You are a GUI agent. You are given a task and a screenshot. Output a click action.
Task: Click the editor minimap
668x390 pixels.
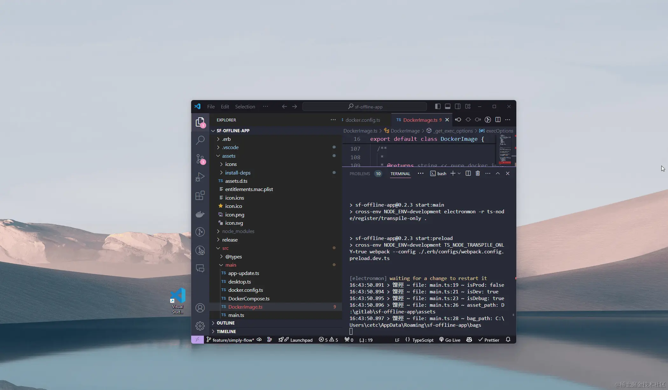tap(505, 150)
